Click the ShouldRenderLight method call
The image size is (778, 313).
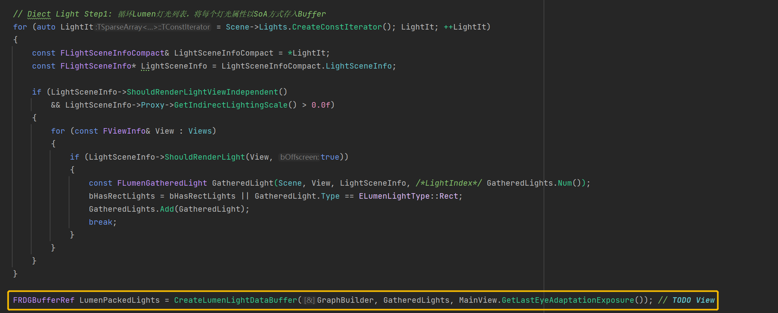click(x=205, y=157)
